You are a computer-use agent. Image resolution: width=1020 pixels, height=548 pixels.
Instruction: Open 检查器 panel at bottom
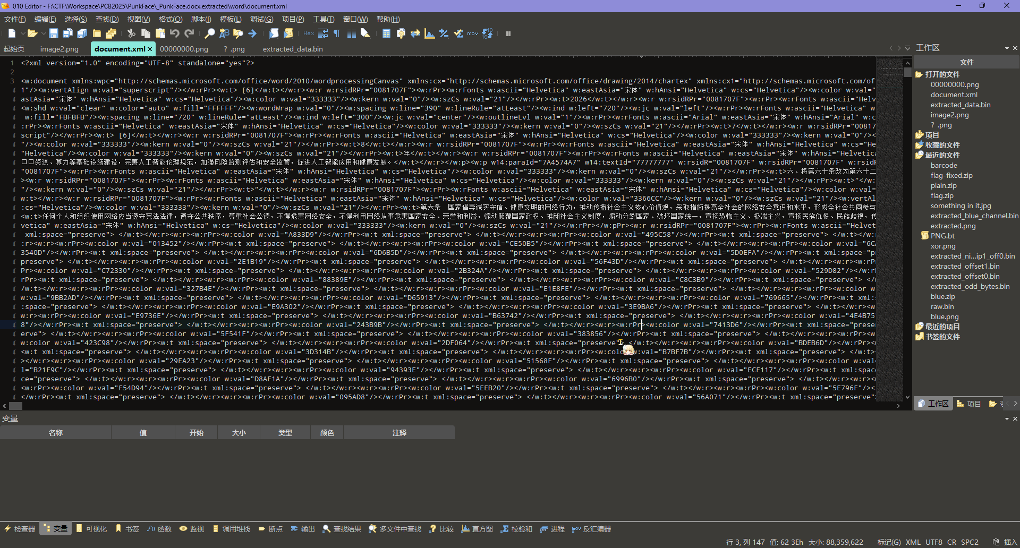coord(20,529)
